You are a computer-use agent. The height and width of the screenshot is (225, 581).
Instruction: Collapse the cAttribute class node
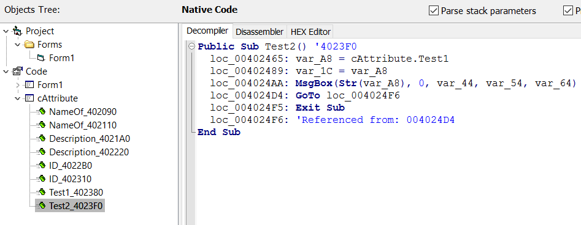pos(17,98)
